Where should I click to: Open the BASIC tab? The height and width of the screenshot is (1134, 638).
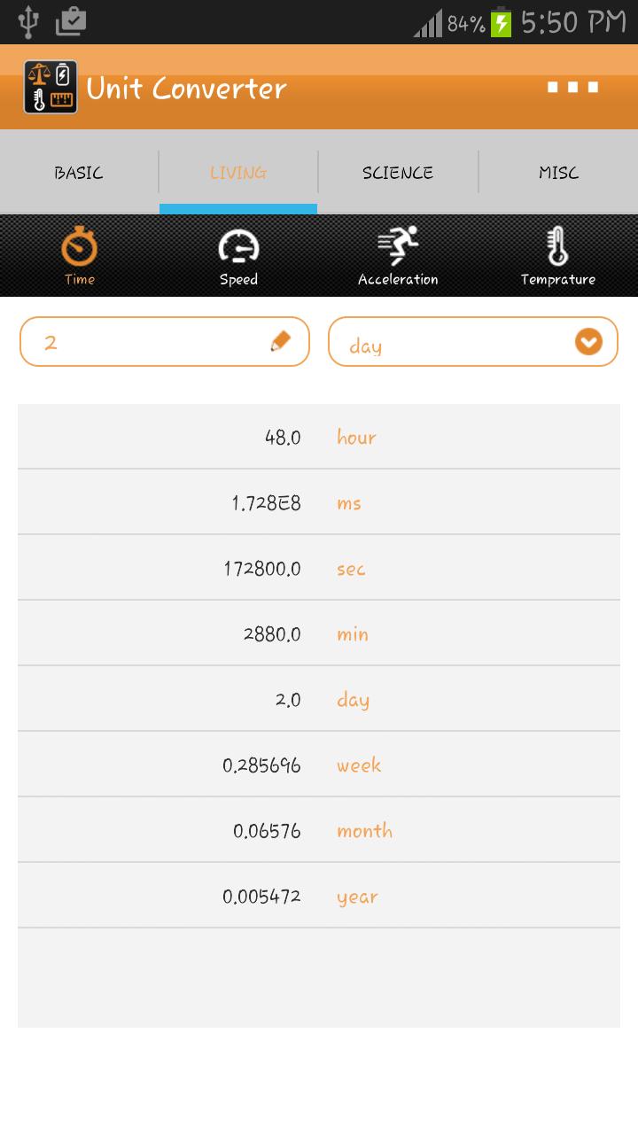point(79,172)
